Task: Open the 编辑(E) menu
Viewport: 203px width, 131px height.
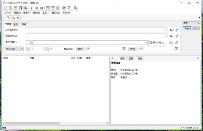Action: pos(17,13)
